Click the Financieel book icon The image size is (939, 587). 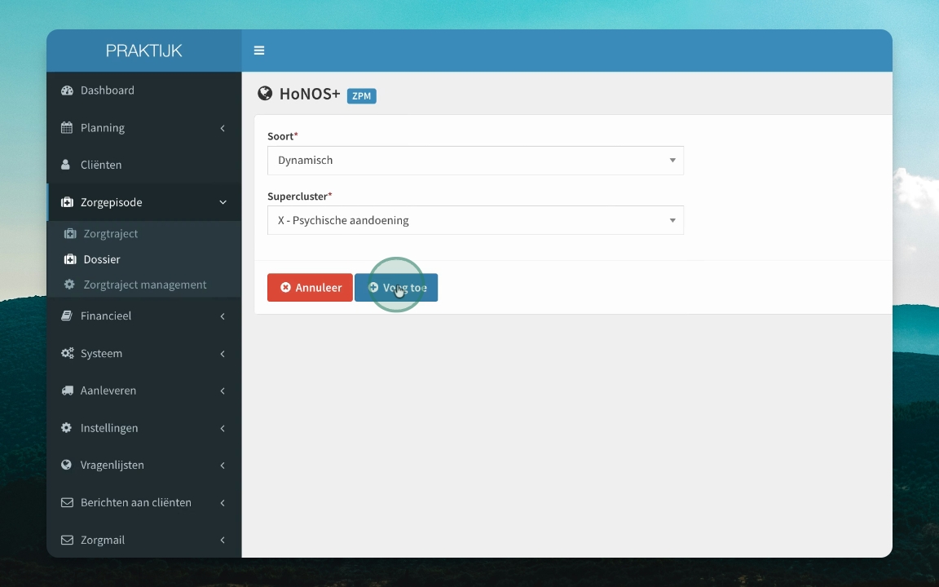pos(67,316)
